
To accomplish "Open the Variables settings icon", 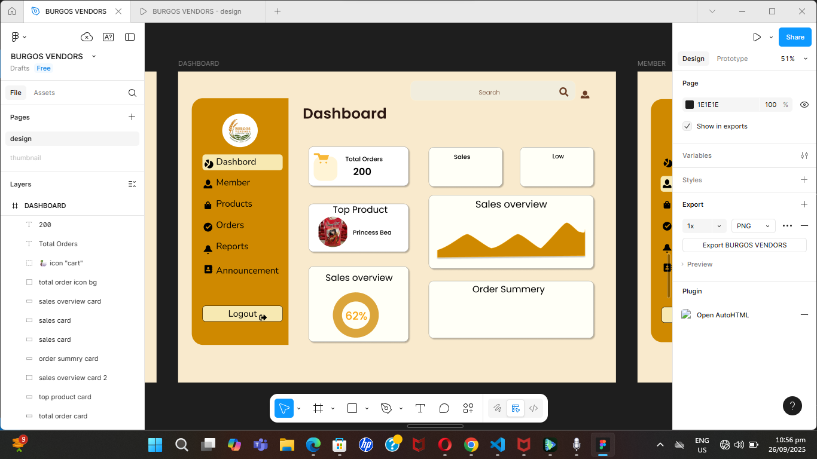I will (x=804, y=155).
